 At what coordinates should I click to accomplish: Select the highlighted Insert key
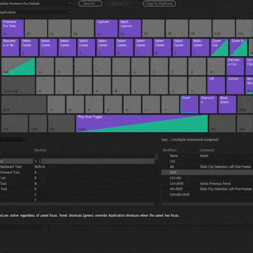189,104
